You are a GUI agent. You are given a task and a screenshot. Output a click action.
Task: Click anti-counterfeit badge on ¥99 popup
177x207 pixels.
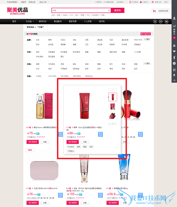pyautogui.click(x=100, y=134)
